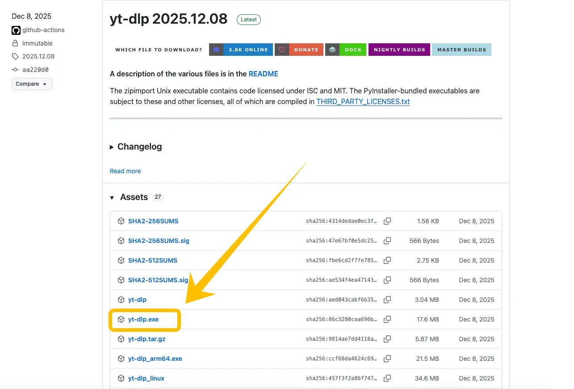Open THIRD_PARTY_LICENSES.txt link
Viewport: 574px width, 389px height.
[363, 101]
